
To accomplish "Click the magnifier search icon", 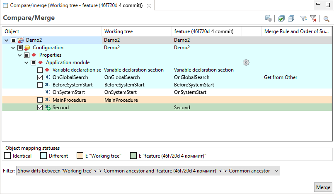I will [327, 19].
